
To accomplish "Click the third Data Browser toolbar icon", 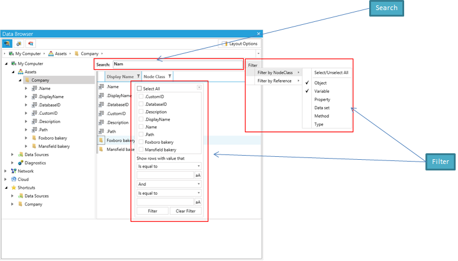I will pyautogui.click(x=30, y=44).
